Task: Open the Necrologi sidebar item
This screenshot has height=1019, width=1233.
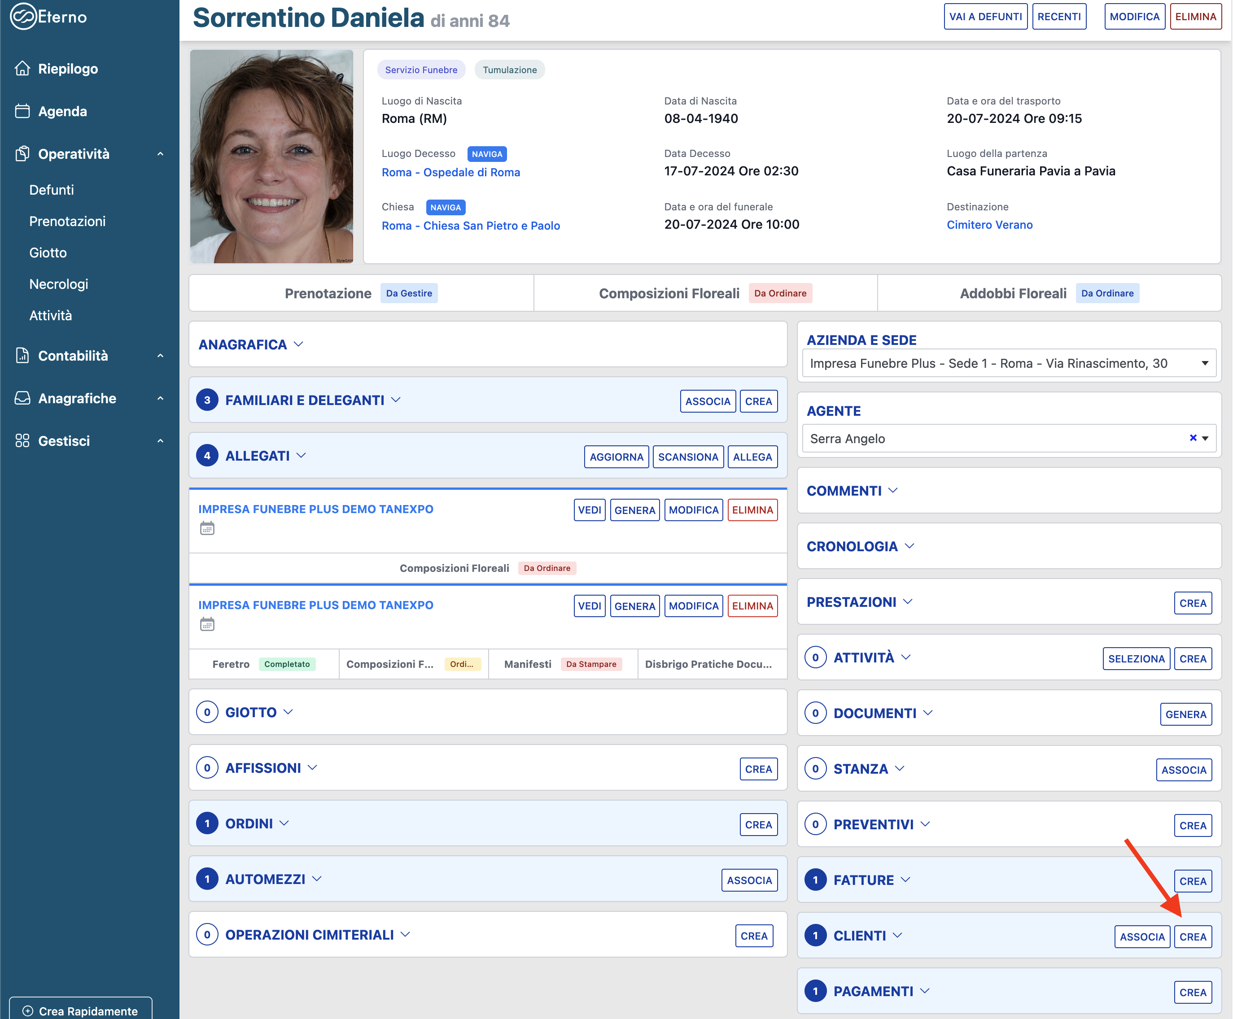Action: (x=59, y=284)
